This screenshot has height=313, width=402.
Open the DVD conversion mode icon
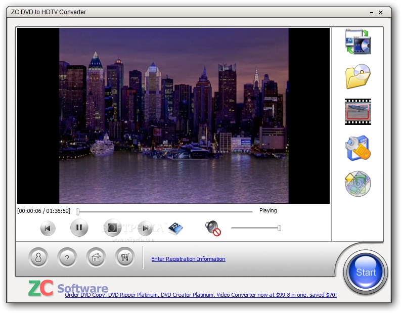pos(358,41)
